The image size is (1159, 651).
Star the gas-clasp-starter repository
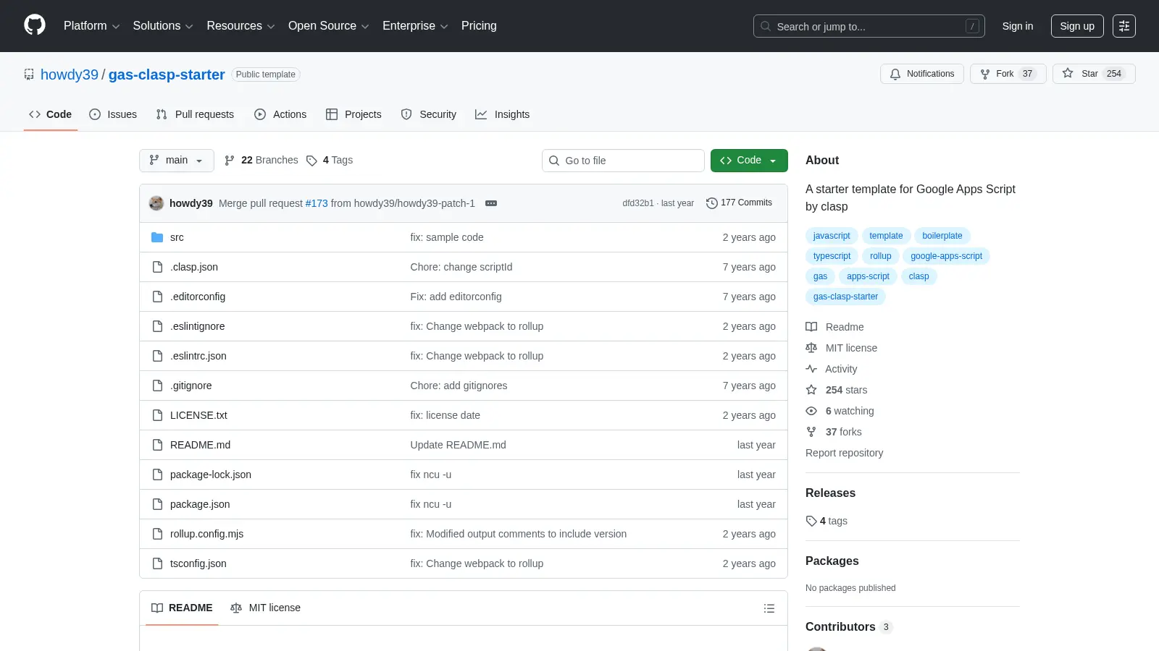point(1094,74)
